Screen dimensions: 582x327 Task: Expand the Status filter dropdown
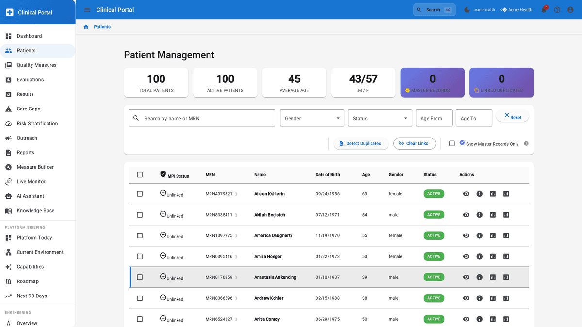coord(380,118)
